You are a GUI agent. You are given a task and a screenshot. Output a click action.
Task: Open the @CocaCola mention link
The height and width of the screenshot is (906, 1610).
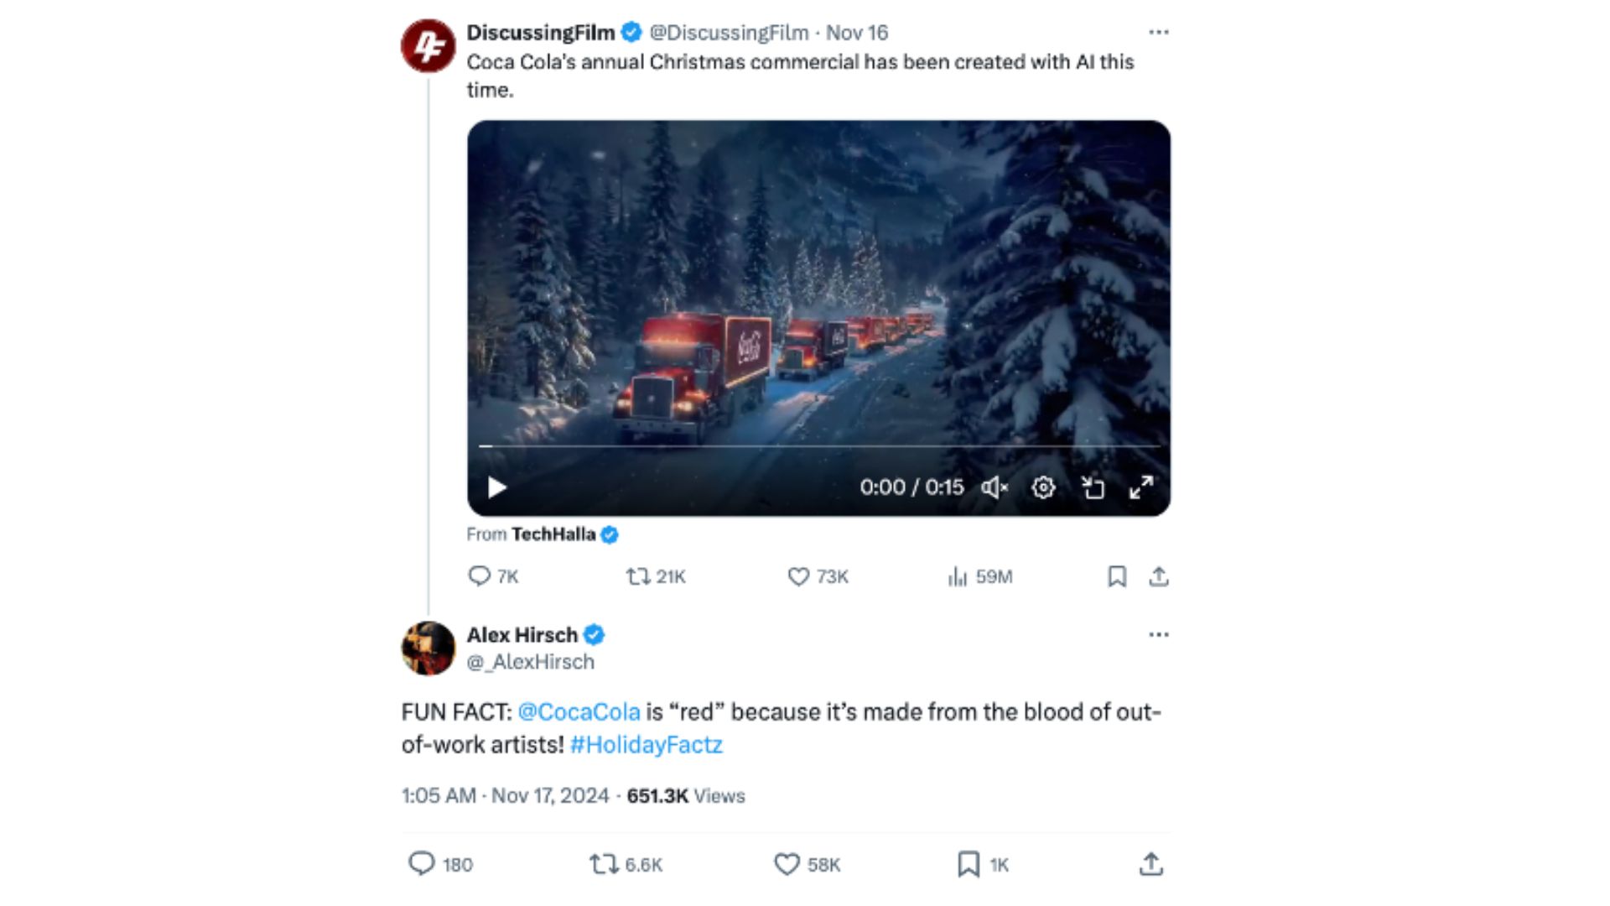pos(579,712)
